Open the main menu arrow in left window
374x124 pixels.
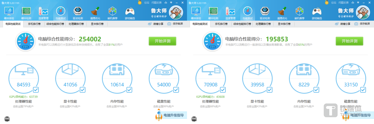click(x=172, y=3)
